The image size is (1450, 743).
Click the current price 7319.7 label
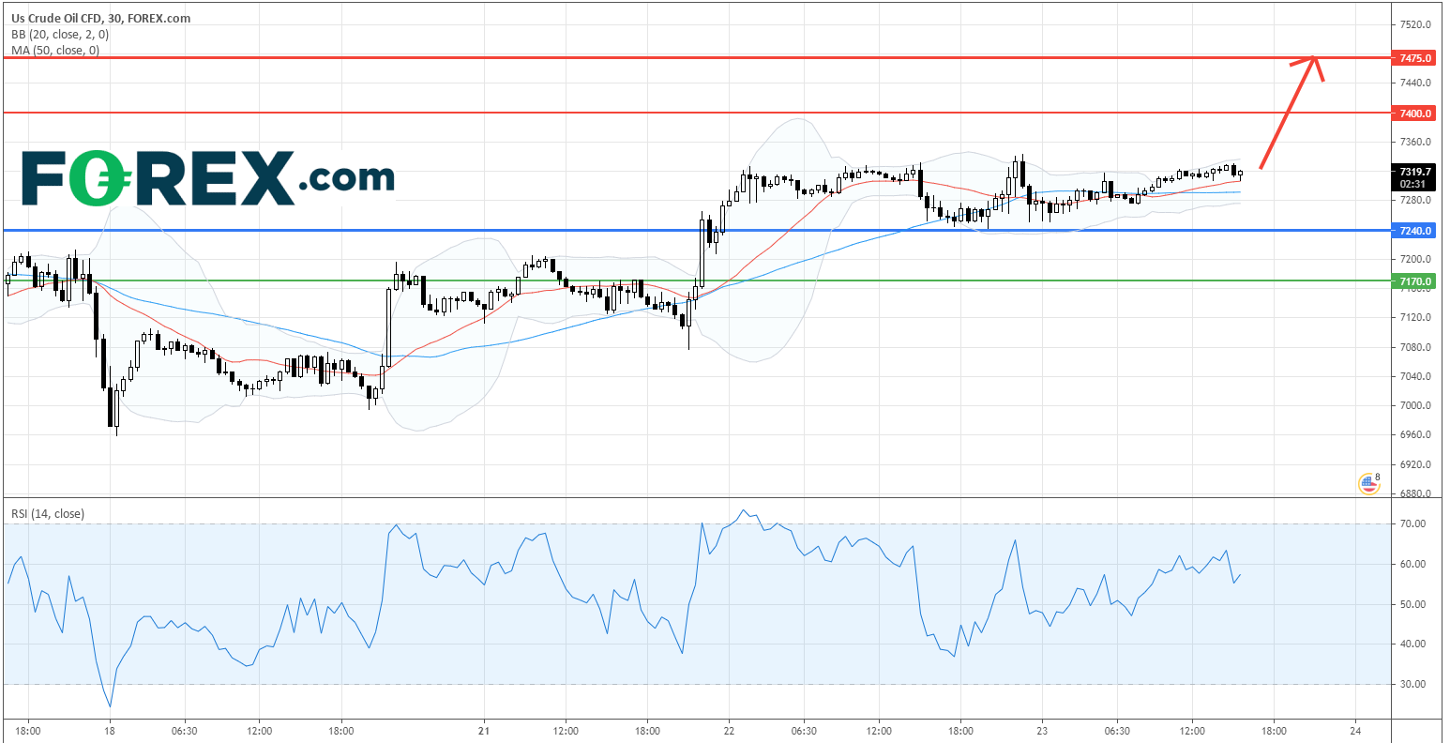(x=1415, y=172)
